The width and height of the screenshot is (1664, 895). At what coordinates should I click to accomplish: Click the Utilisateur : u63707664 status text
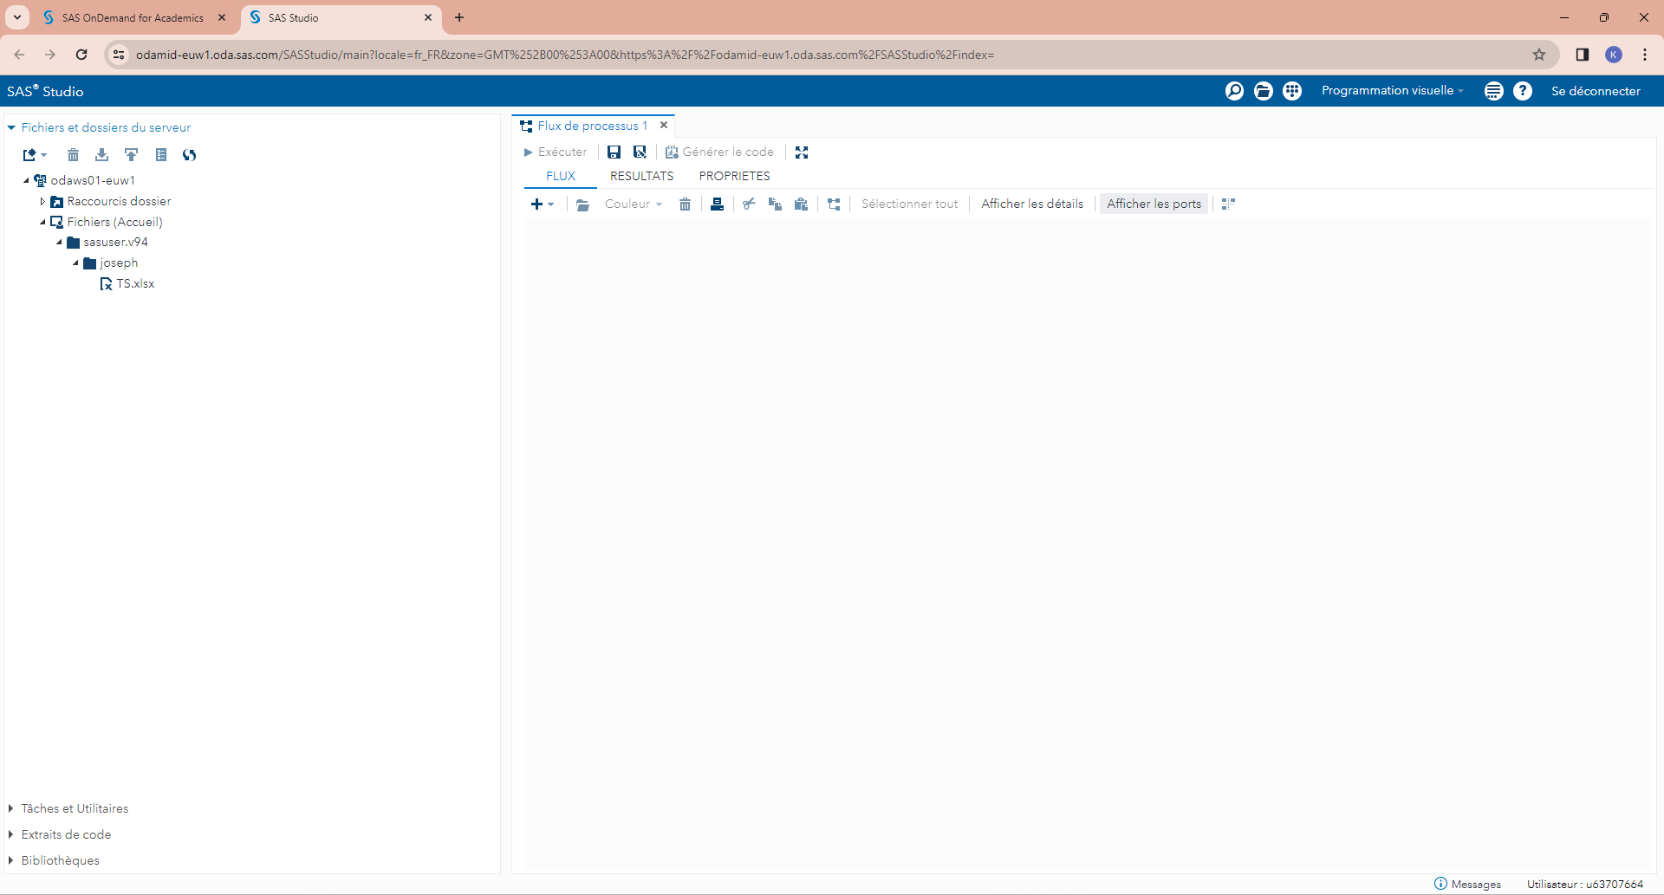[1585, 884]
